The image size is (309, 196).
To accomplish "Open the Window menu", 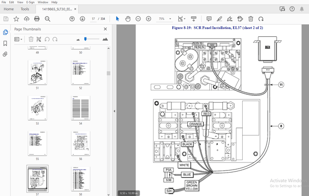I will pos(43,2).
